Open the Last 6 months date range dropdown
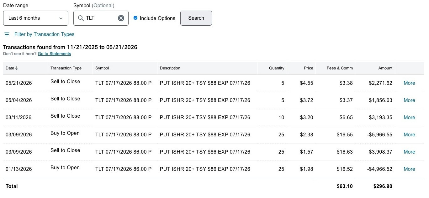 (x=36, y=18)
